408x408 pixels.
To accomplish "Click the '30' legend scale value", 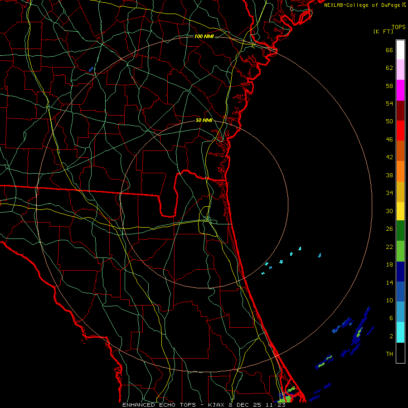I will click(389, 211).
